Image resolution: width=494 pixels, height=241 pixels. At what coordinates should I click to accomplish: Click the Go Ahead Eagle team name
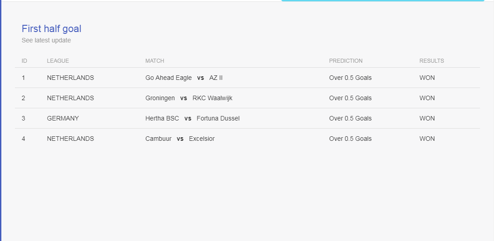pyautogui.click(x=168, y=78)
